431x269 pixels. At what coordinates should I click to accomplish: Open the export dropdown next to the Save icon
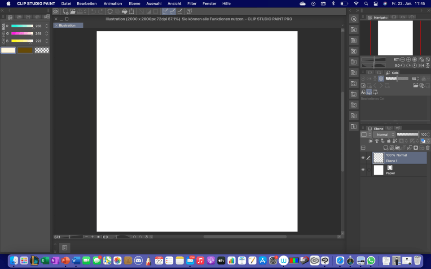[86, 11]
